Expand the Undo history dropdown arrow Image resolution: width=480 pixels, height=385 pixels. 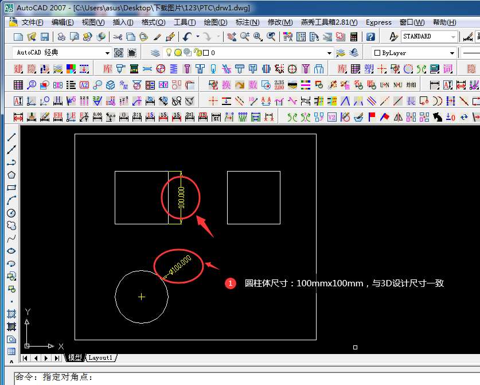tap(198, 37)
